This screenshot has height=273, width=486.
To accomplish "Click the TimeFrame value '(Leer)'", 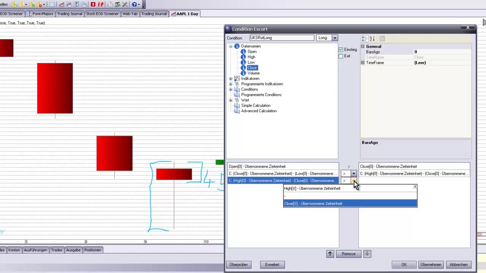I will coord(442,63).
